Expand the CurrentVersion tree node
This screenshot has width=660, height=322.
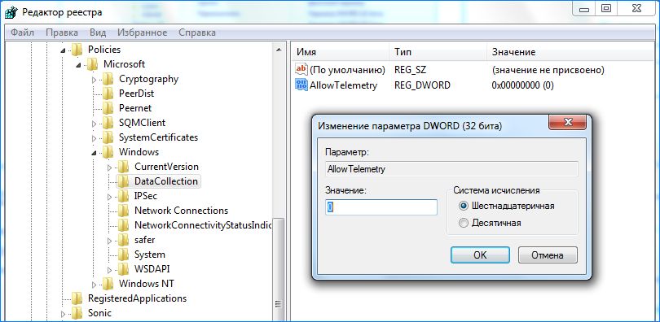110,167
